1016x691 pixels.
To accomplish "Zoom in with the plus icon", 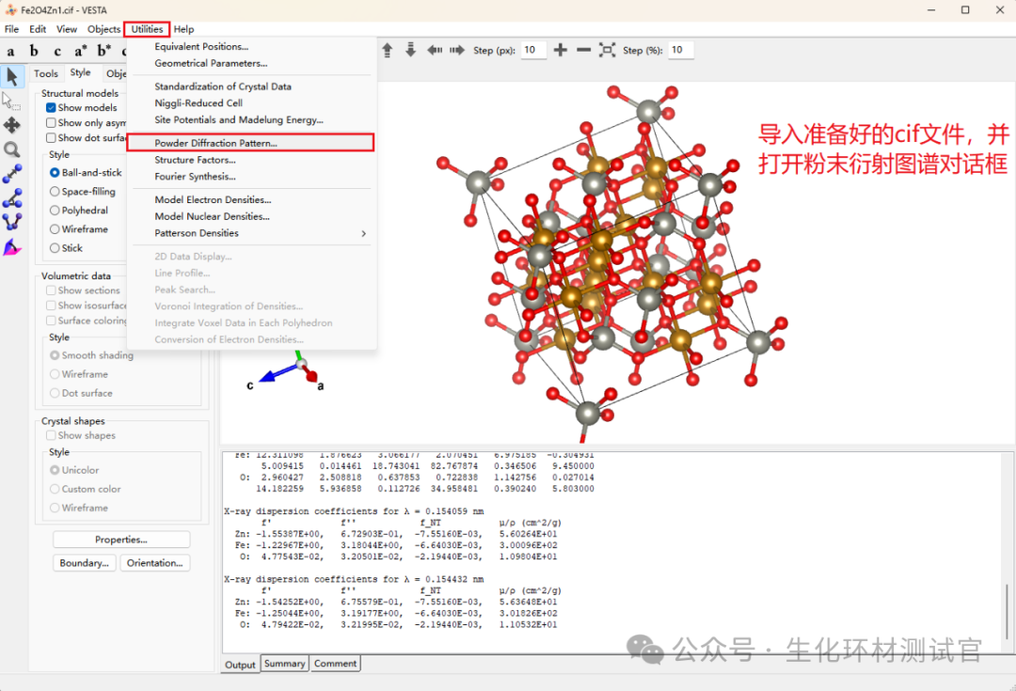I will [x=561, y=50].
